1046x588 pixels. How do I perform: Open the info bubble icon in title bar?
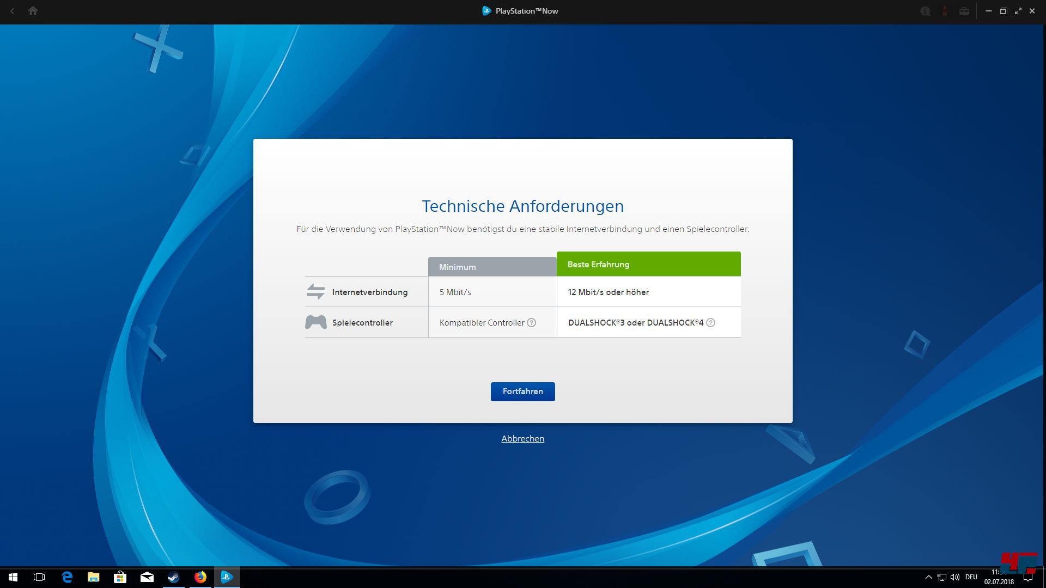click(925, 11)
